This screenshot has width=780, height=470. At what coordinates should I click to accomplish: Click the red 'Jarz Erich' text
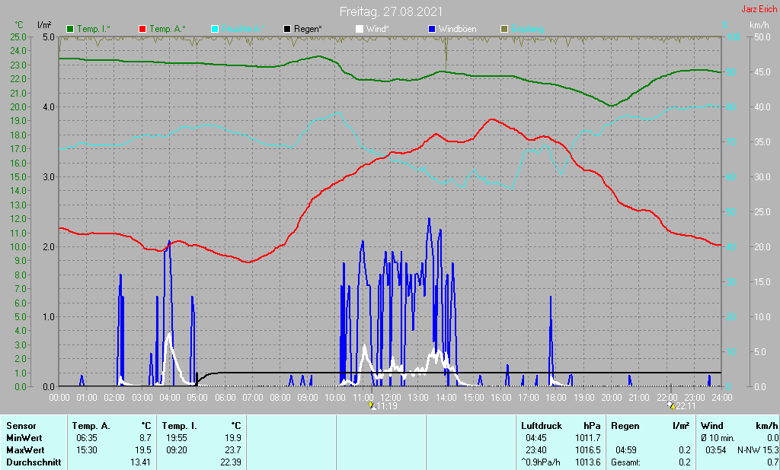(759, 9)
